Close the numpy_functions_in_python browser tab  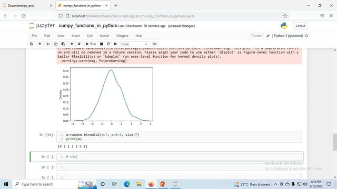tap(106, 6)
